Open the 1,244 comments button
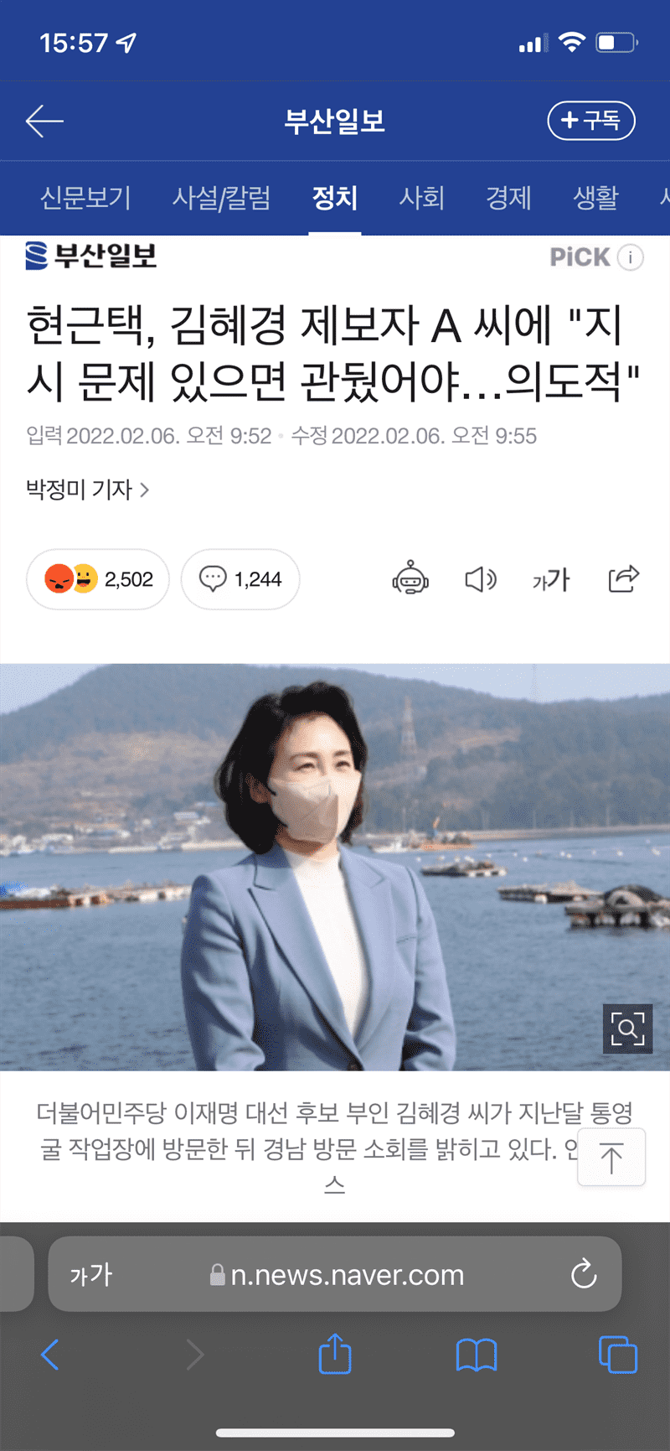The width and height of the screenshot is (670, 1451). [240, 579]
